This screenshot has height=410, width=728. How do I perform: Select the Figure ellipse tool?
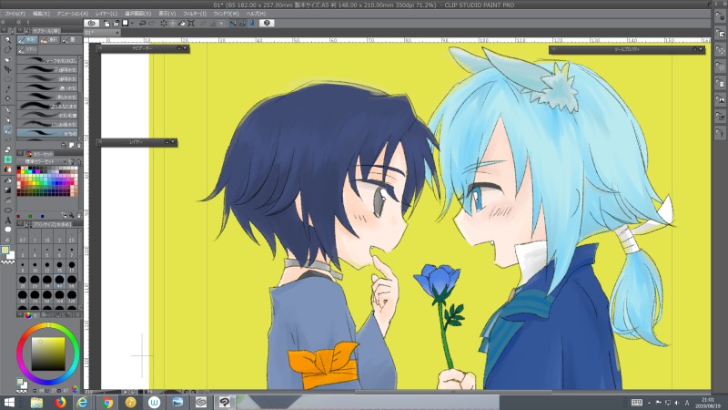pos(7,210)
